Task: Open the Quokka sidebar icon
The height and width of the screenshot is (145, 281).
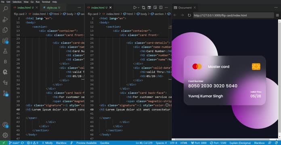Action: tap(5, 72)
